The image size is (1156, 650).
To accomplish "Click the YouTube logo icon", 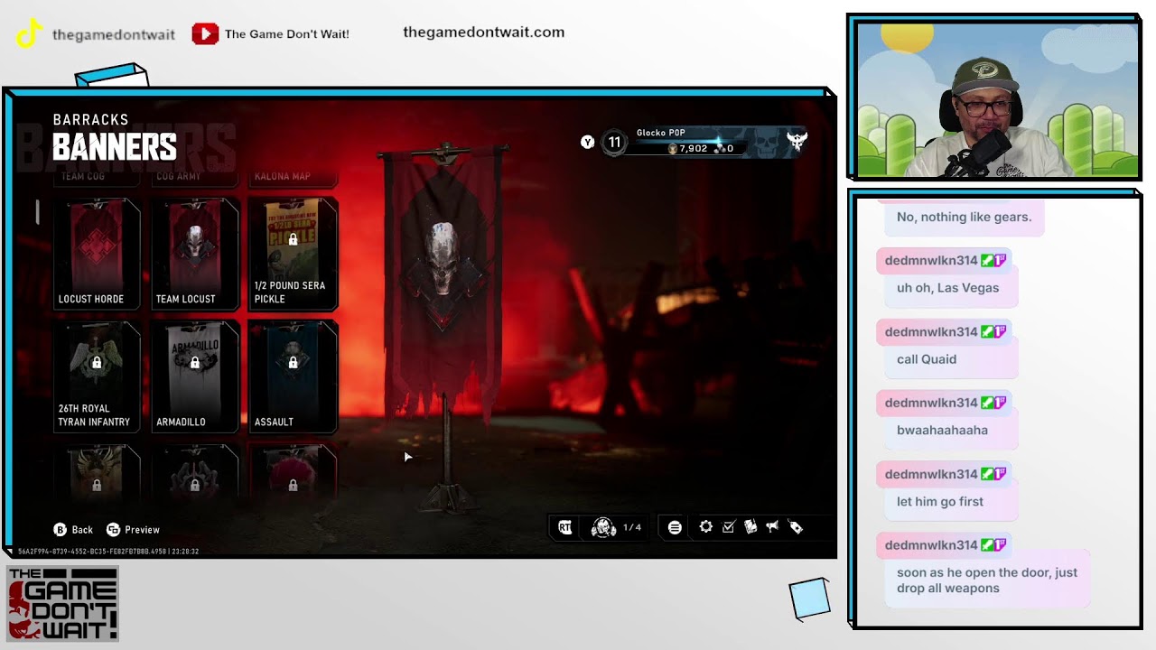I will click(205, 34).
